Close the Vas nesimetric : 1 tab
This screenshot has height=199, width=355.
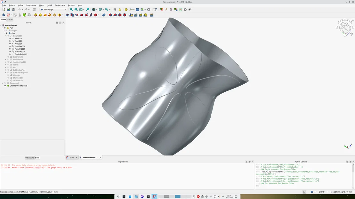click(100, 158)
